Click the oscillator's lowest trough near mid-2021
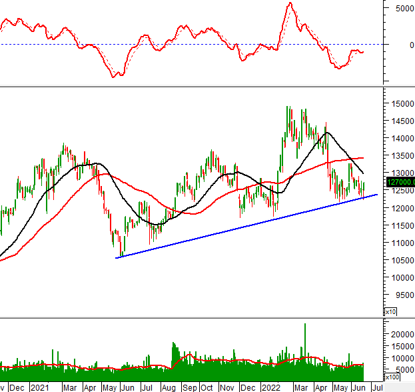This screenshot has width=415, height=392. pyautogui.click(x=115, y=76)
